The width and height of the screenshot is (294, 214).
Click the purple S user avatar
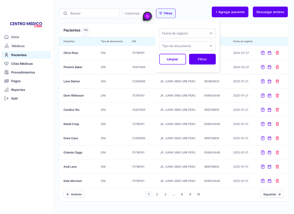pos(147,16)
